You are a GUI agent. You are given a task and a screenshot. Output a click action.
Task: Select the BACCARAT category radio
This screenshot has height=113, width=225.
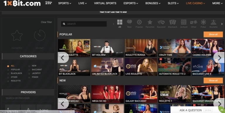(29, 70)
